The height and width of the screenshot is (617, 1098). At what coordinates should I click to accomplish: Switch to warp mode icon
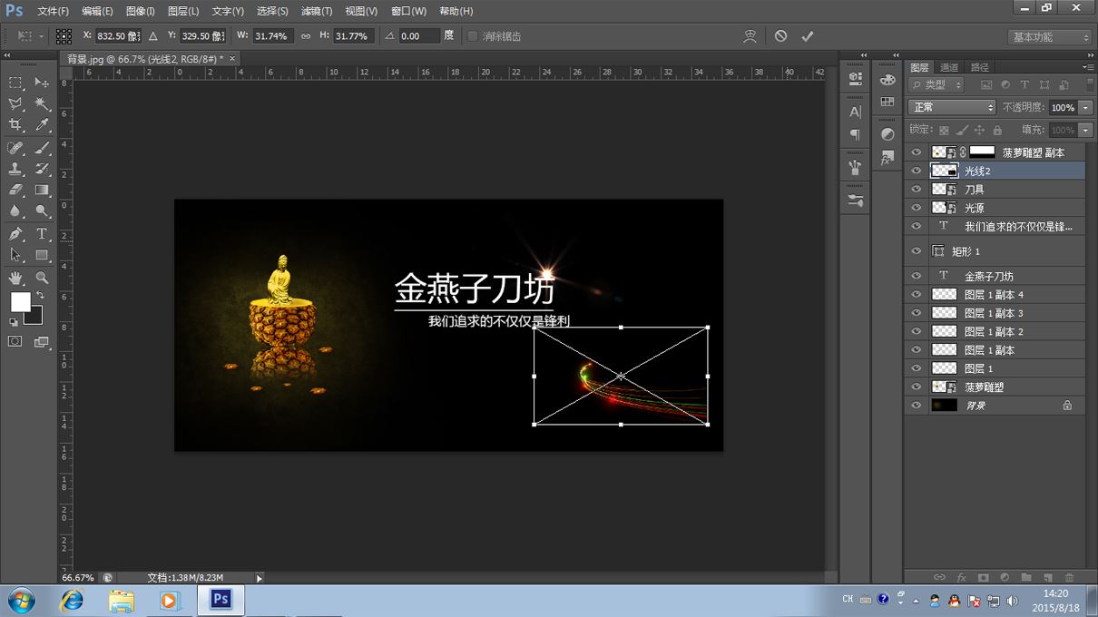pyautogui.click(x=750, y=36)
